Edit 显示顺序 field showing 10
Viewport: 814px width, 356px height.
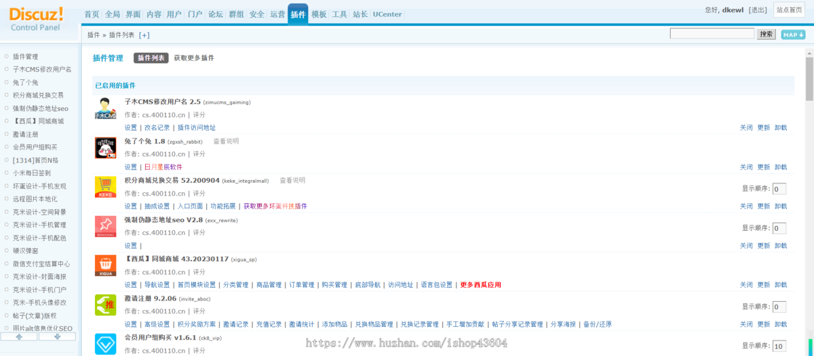click(779, 346)
